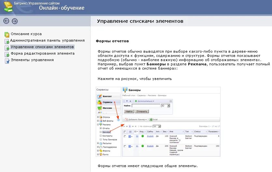The width and height of the screenshot is (272, 172).
Task: Open the ID search field dropdown
Action: pos(168,106)
